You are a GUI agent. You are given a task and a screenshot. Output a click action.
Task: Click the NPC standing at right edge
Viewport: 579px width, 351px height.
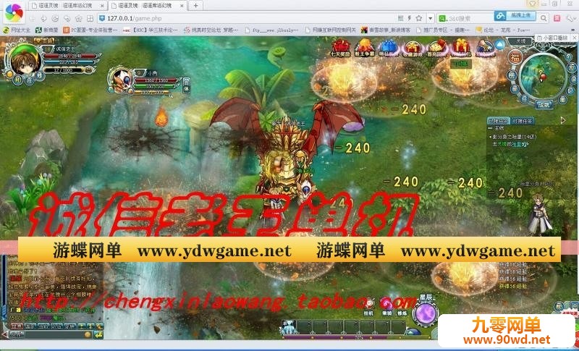[538, 215]
